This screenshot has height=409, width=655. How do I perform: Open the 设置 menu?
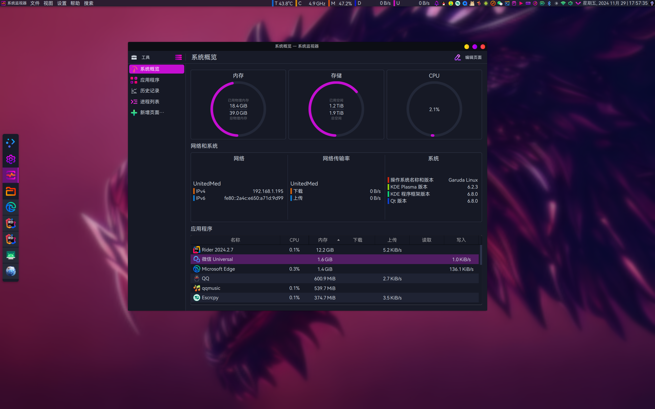[62, 3]
